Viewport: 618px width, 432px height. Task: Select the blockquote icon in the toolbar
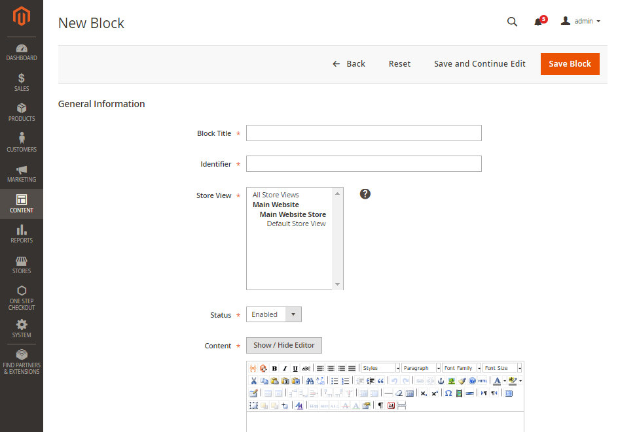382,380
